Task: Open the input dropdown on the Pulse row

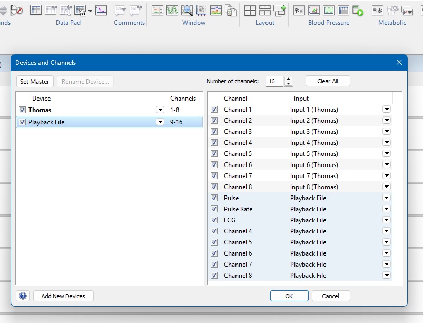Action: (387, 198)
